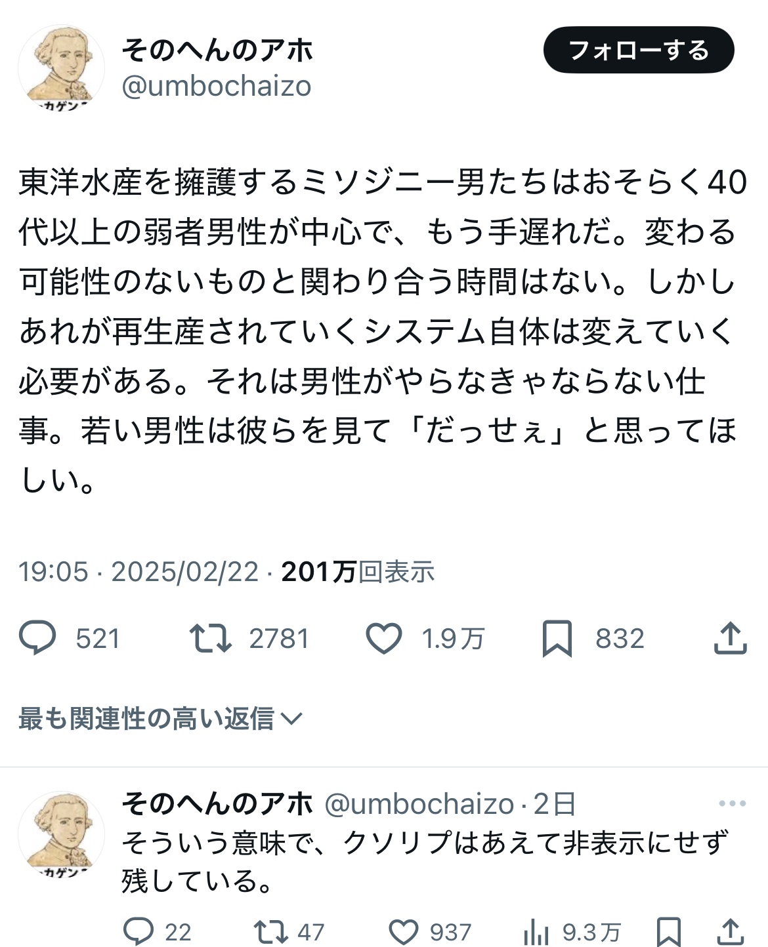Image resolution: width=768 pixels, height=947 pixels.
Task: Tap the フォローする follow button
Action: (639, 50)
